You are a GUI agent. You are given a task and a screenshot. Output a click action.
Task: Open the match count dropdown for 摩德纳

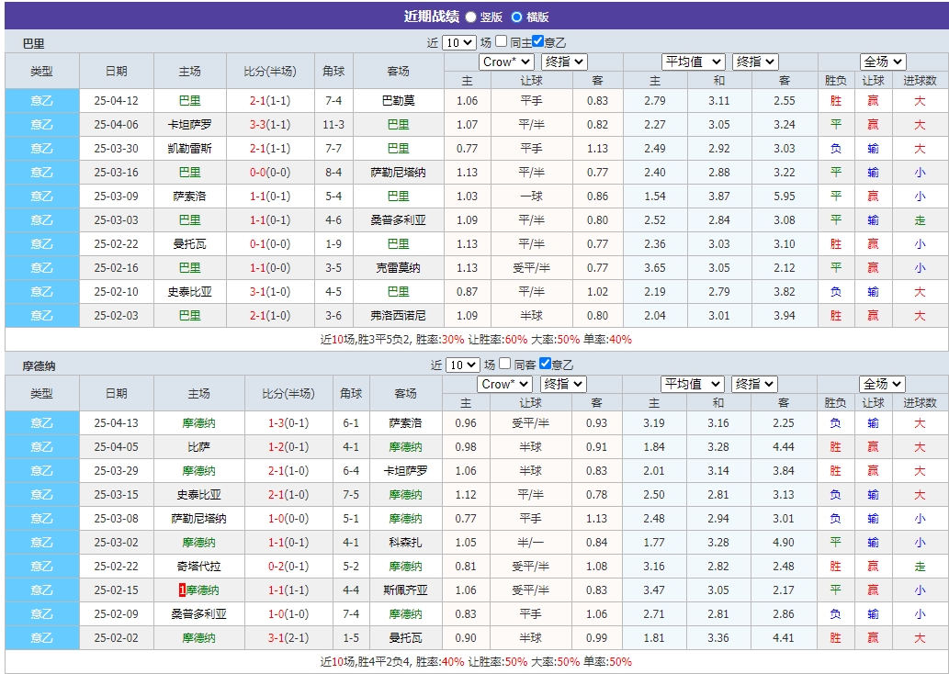[464, 364]
